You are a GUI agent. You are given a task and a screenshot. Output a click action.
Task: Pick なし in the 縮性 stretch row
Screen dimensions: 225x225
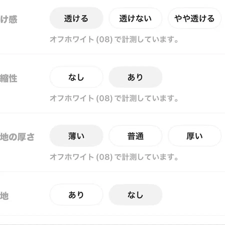76,77
